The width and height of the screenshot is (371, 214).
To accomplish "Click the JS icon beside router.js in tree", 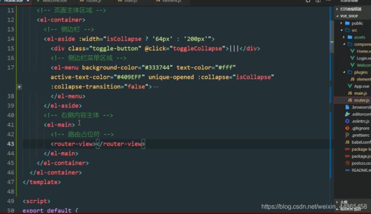I will pyautogui.click(x=350, y=100).
